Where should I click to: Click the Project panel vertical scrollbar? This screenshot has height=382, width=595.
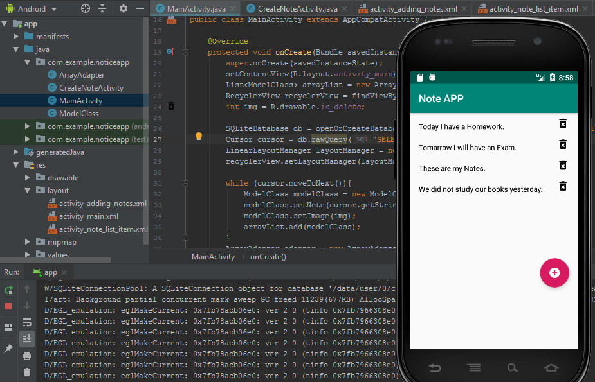tap(146, 130)
